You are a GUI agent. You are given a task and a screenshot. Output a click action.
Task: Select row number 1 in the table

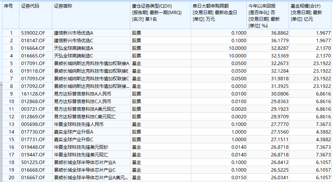point(11,33)
